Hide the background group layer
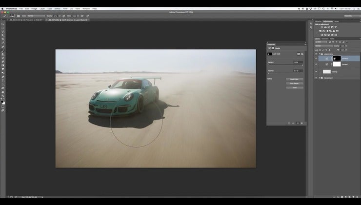Viewport: 361px width, 205px height. click(316, 78)
